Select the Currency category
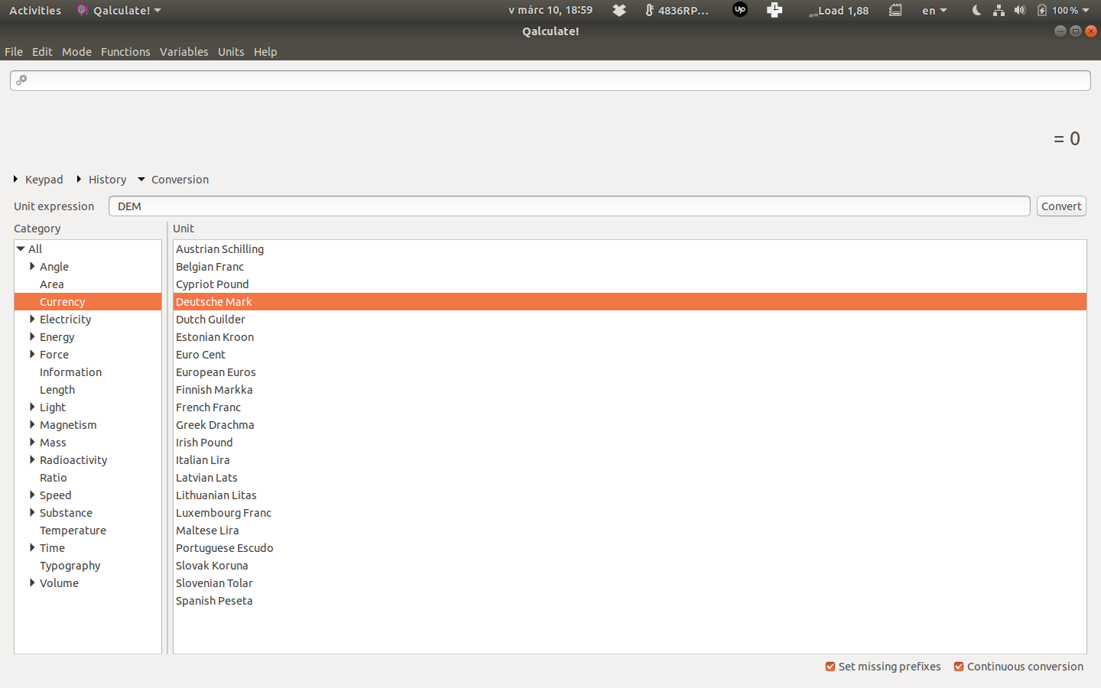This screenshot has height=688, width=1101. coord(88,302)
